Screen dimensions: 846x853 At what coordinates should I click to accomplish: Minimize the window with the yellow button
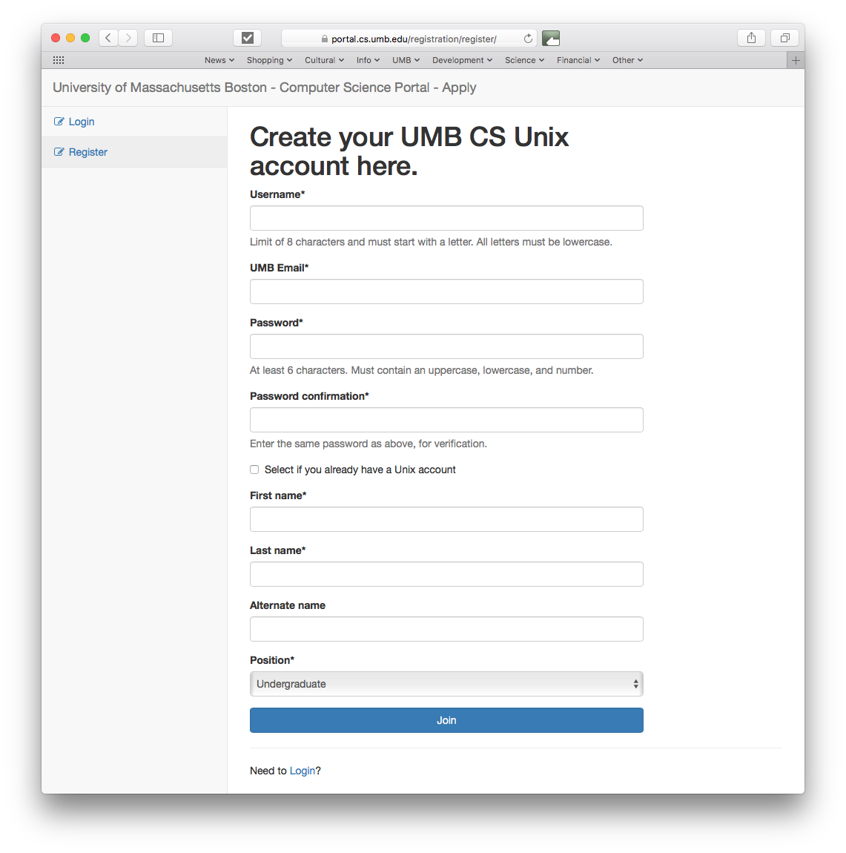[x=70, y=38]
